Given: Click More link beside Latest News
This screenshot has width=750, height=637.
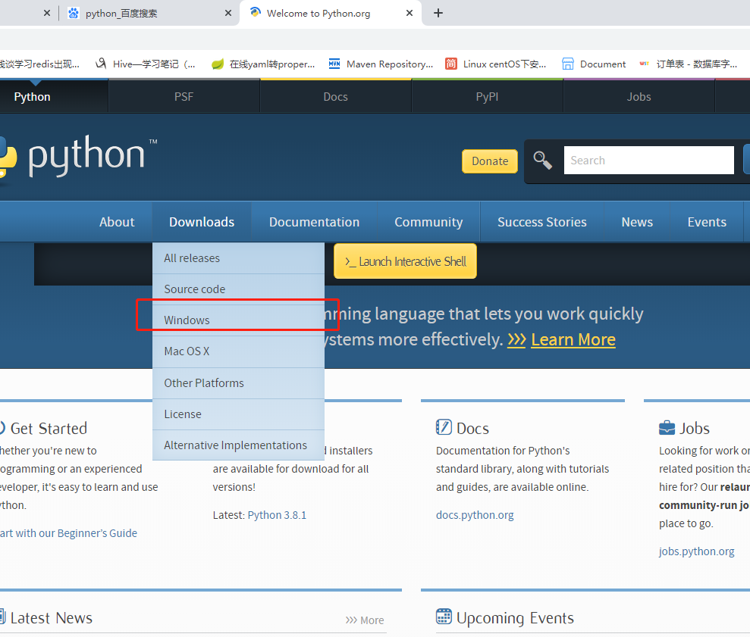Looking at the screenshot, I should (x=365, y=620).
